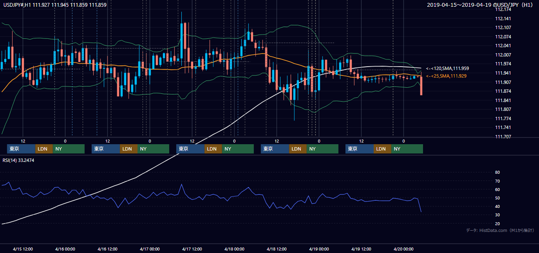Click price axis label 112.107
Viewport: 539px width, 253px height.
click(x=503, y=27)
